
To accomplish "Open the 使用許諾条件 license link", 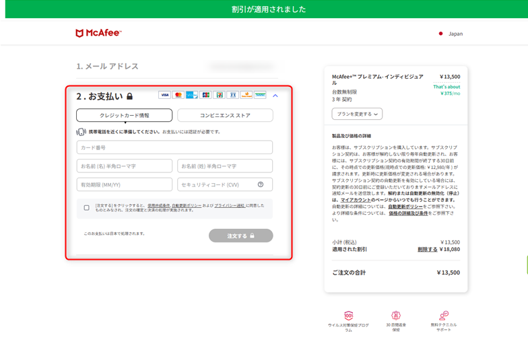I will pos(159,206).
